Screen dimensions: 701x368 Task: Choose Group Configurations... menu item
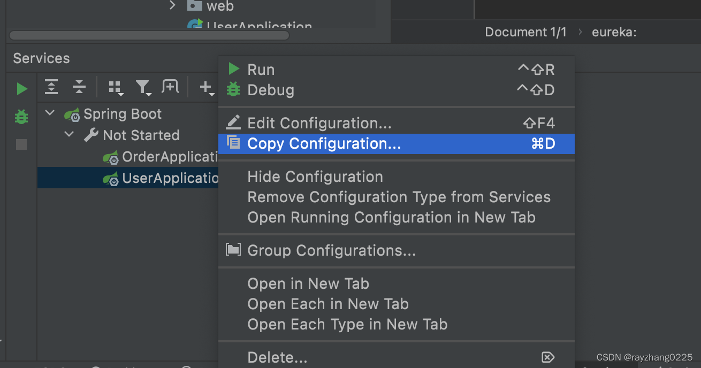tap(397, 250)
